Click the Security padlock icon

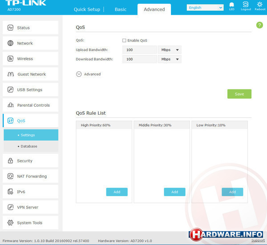10,161
